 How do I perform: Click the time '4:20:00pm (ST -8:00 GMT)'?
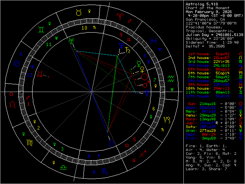[216, 16]
